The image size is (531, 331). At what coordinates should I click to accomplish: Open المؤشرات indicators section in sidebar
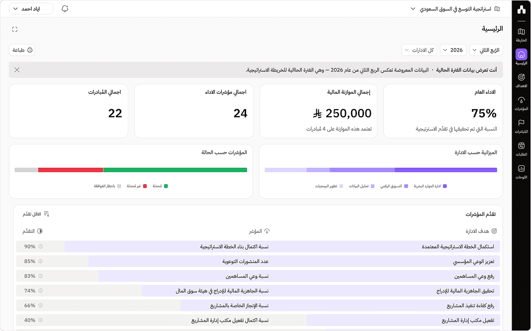pyautogui.click(x=521, y=103)
